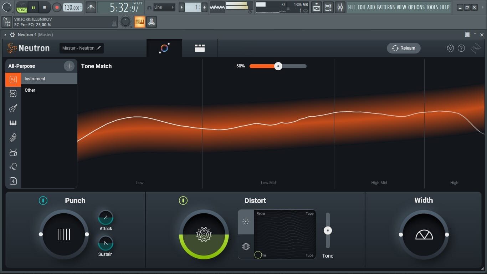Select the piano keys instrument icon
487x274 pixels.
coord(13,123)
